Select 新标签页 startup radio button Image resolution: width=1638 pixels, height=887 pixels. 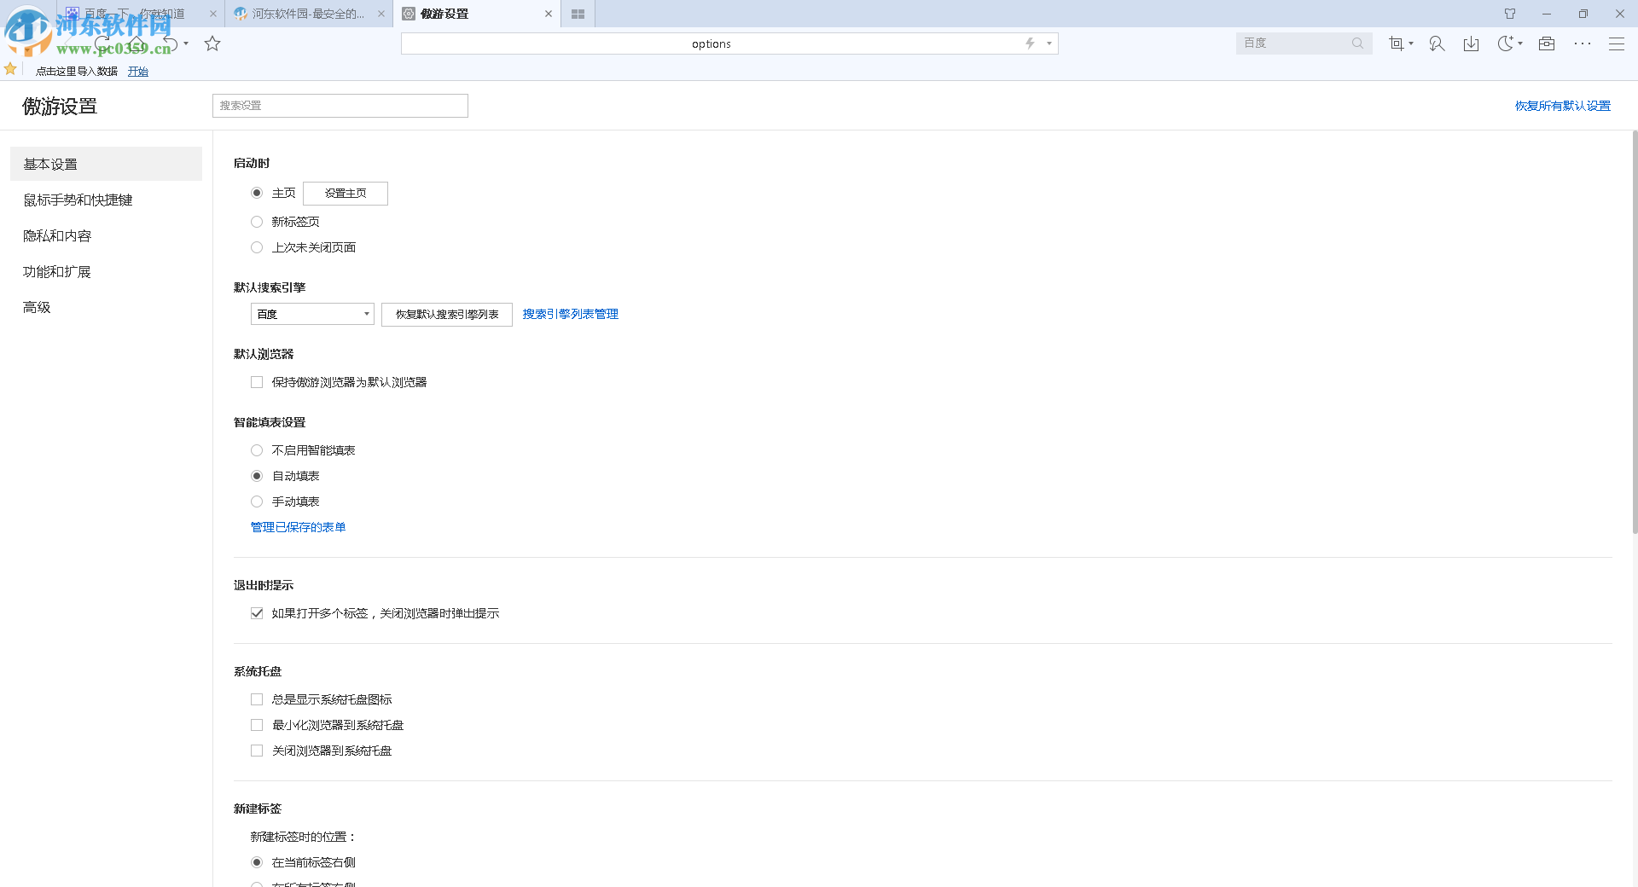pos(257,222)
